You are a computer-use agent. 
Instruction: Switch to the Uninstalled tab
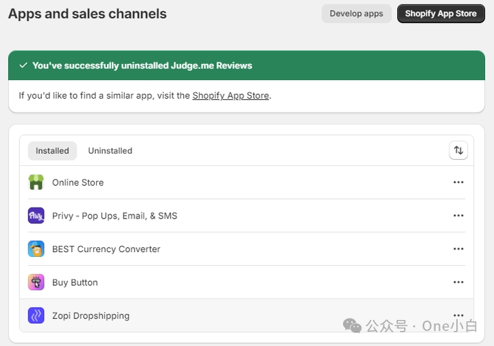coord(110,151)
